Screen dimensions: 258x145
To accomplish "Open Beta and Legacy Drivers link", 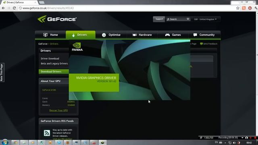I will pos(54,64).
